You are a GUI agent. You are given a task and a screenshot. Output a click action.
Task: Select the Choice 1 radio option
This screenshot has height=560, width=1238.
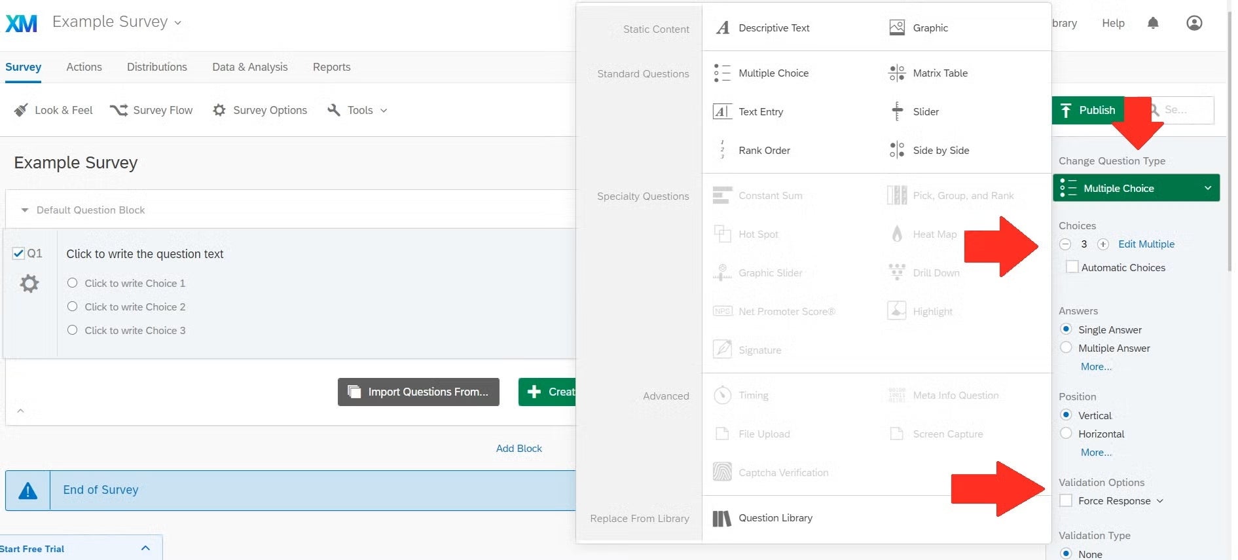click(72, 283)
